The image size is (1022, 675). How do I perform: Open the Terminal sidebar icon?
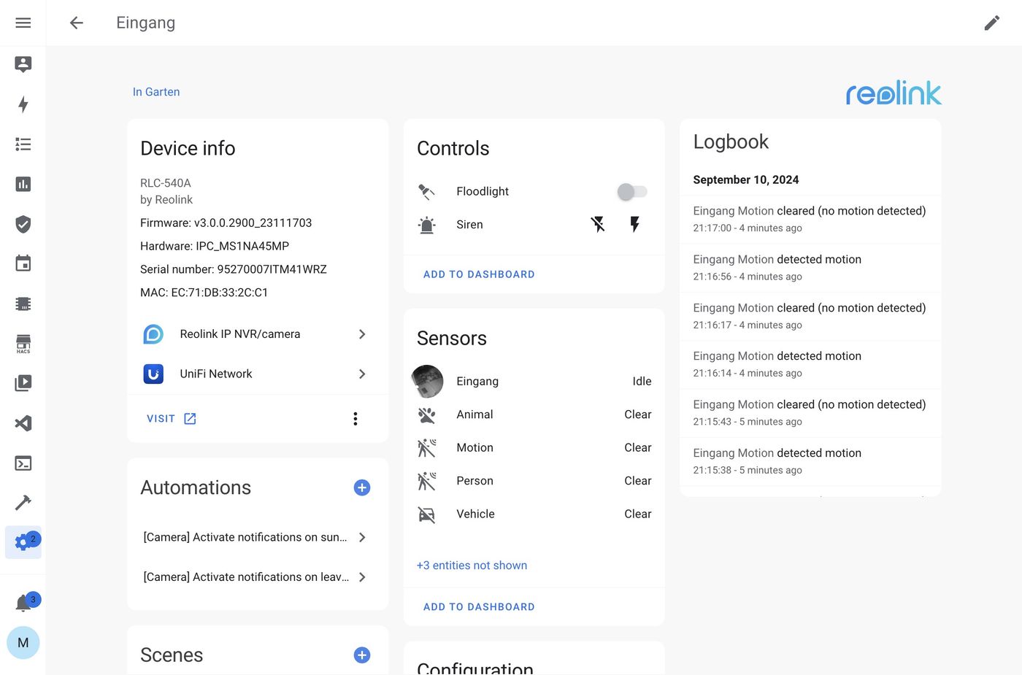tap(23, 463)
